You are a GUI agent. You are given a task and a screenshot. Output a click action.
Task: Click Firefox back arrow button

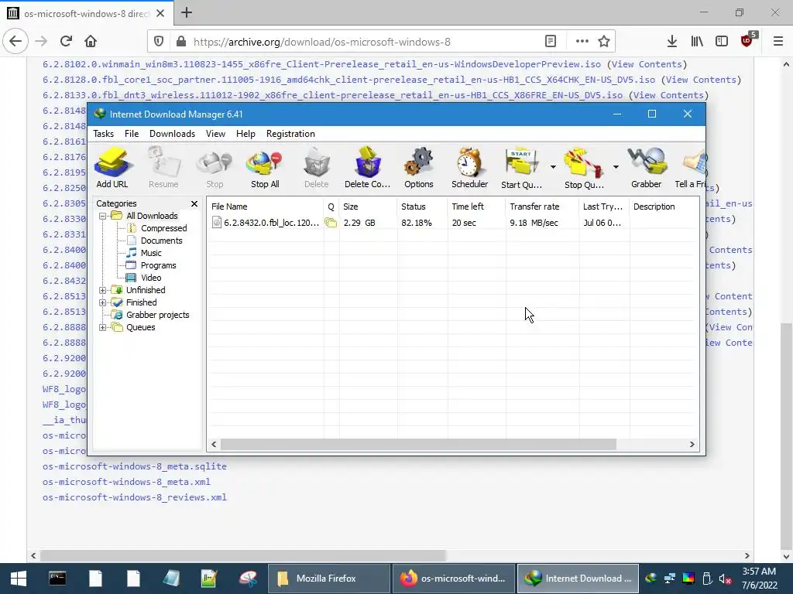click(15, 42)
